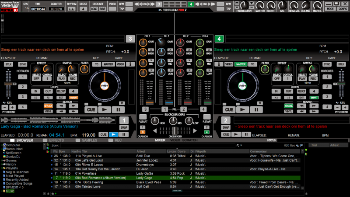The image size is (350, 197).
Task: Turn off effect on deck 3
Action: [x=36, y=79]
